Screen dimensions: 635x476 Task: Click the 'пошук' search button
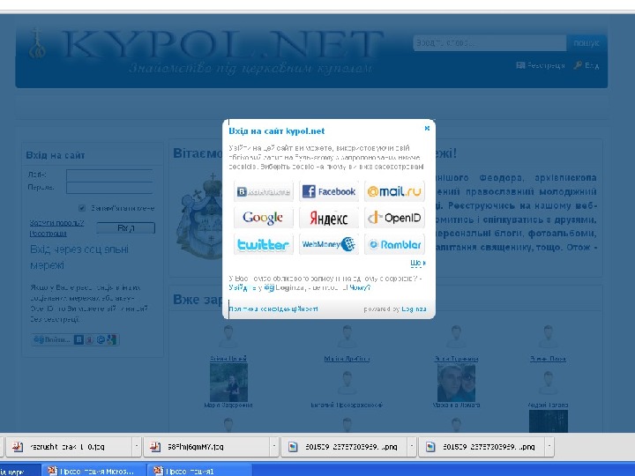tap(586, 43)
